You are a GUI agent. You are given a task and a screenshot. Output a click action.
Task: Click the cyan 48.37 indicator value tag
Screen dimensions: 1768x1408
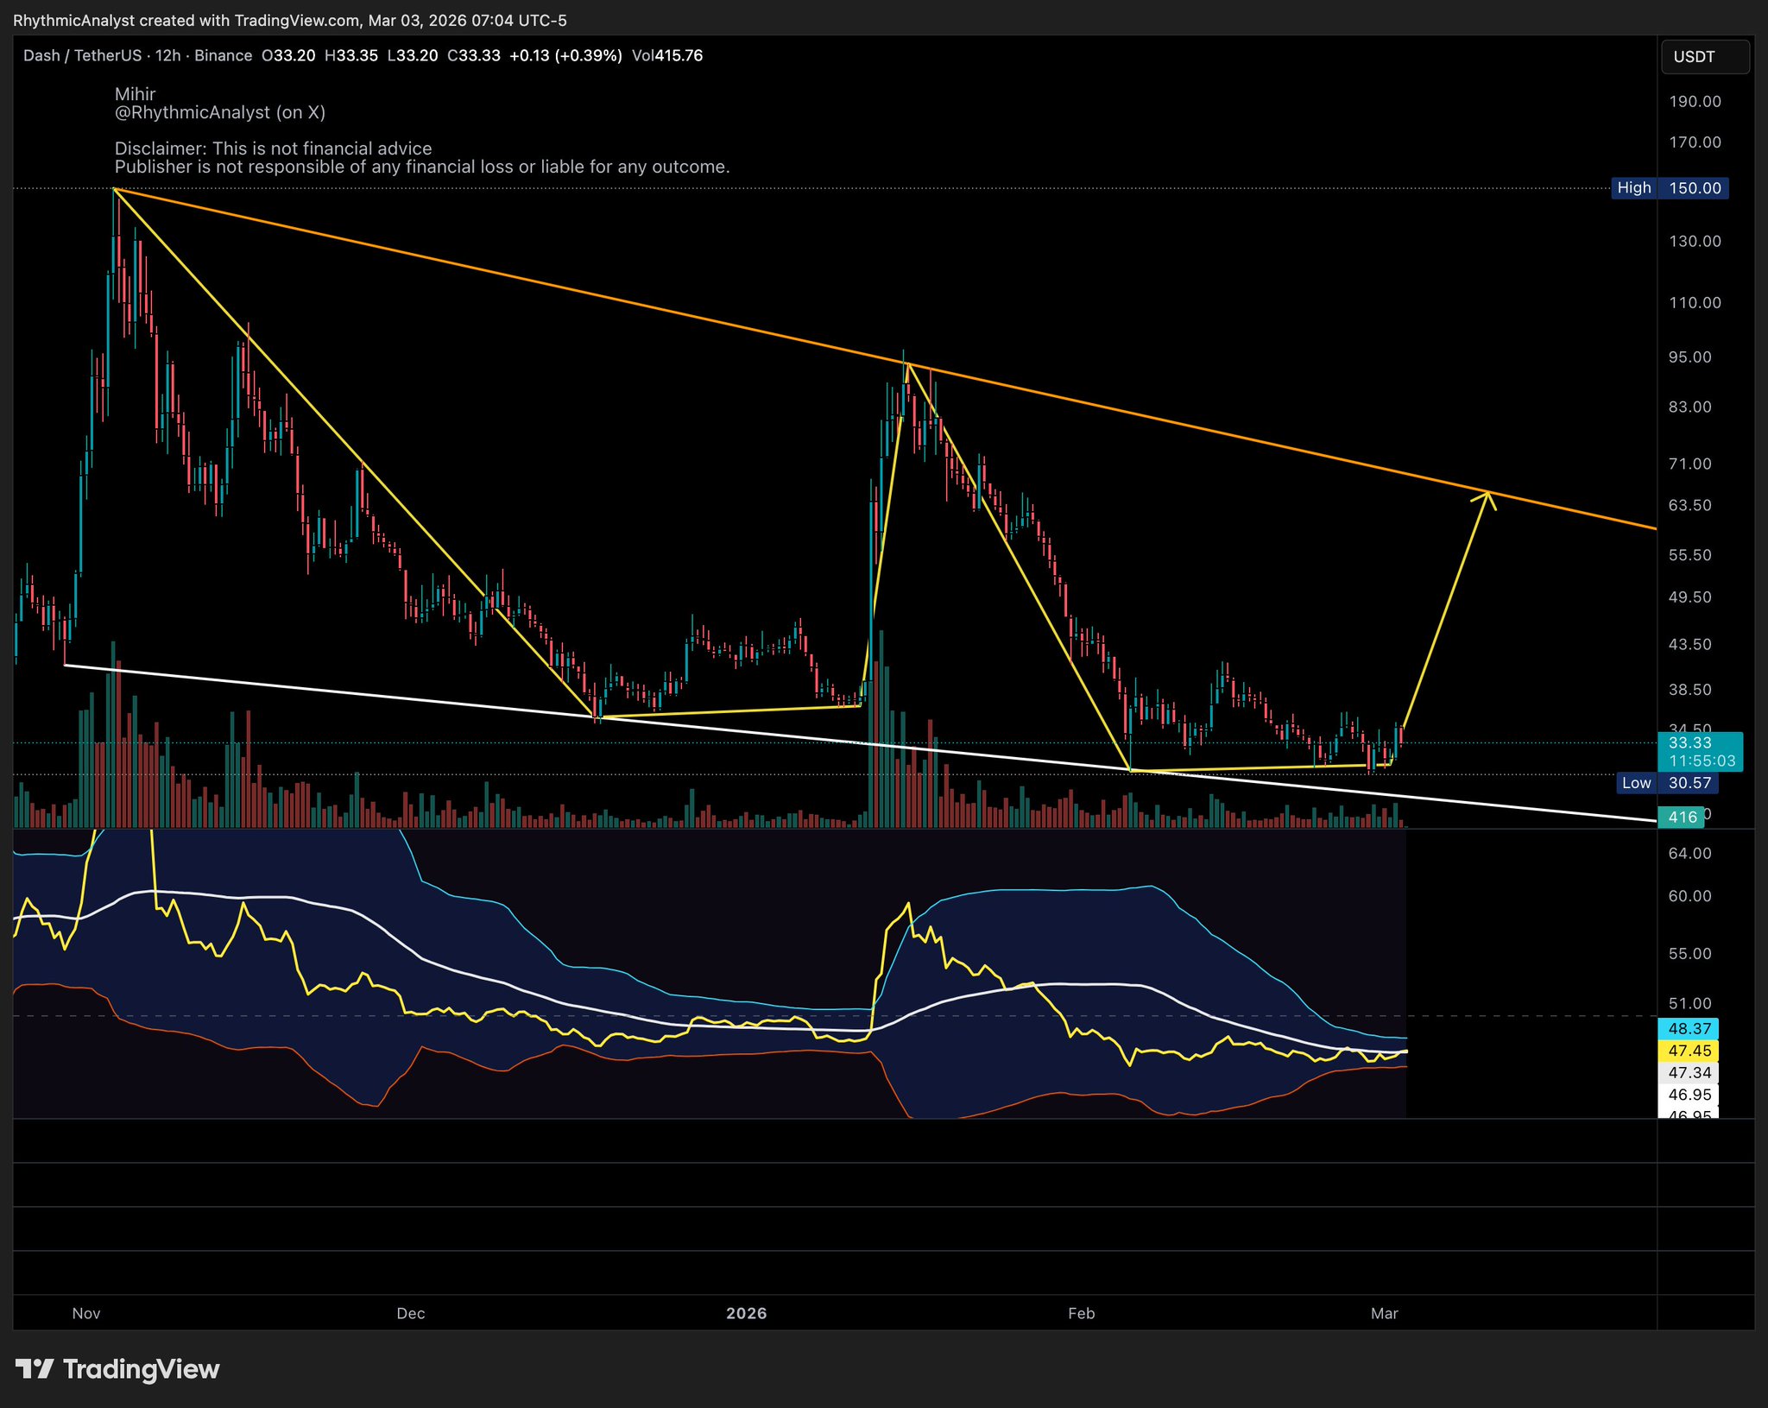(1689, 1028)
